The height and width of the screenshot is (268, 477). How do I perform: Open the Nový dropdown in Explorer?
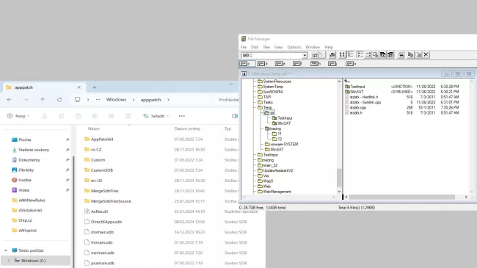[18, 116]
